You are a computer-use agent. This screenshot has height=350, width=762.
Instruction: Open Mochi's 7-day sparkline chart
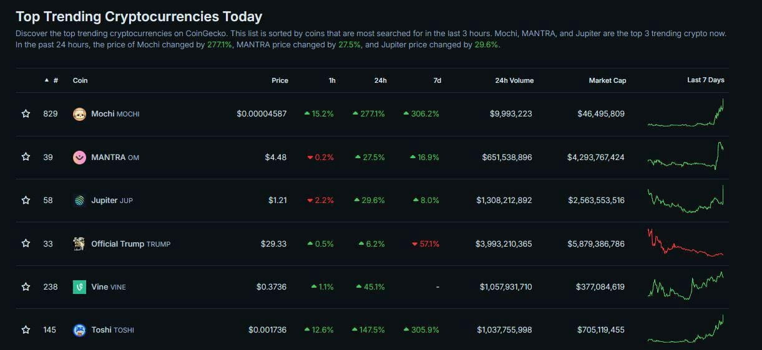tap(686, 113)
